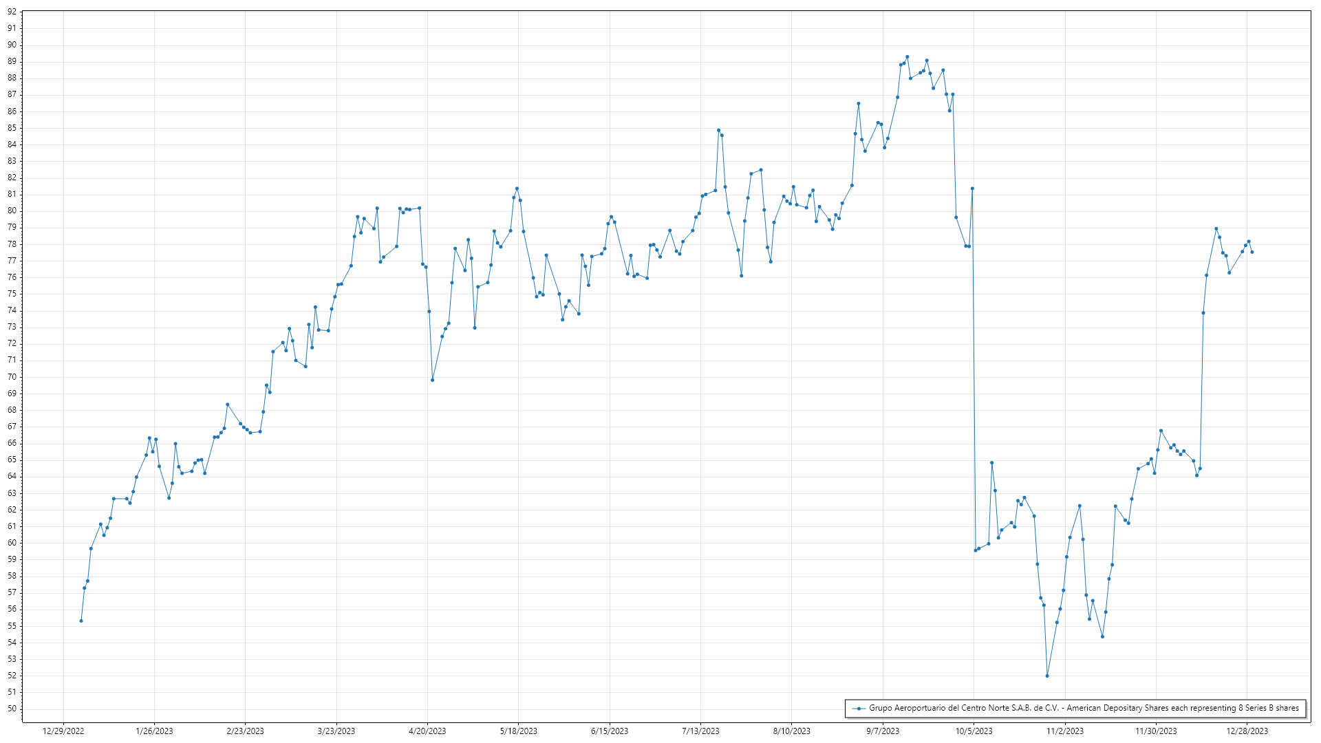This screenshot has height=743, width=1321.
Task: Click the 6/15/2023 x-axis date label
Action: pyautogui.click(x=610, y=731)
